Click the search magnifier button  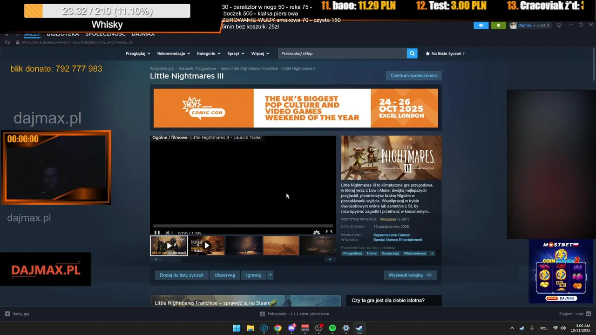coord(412,54)
